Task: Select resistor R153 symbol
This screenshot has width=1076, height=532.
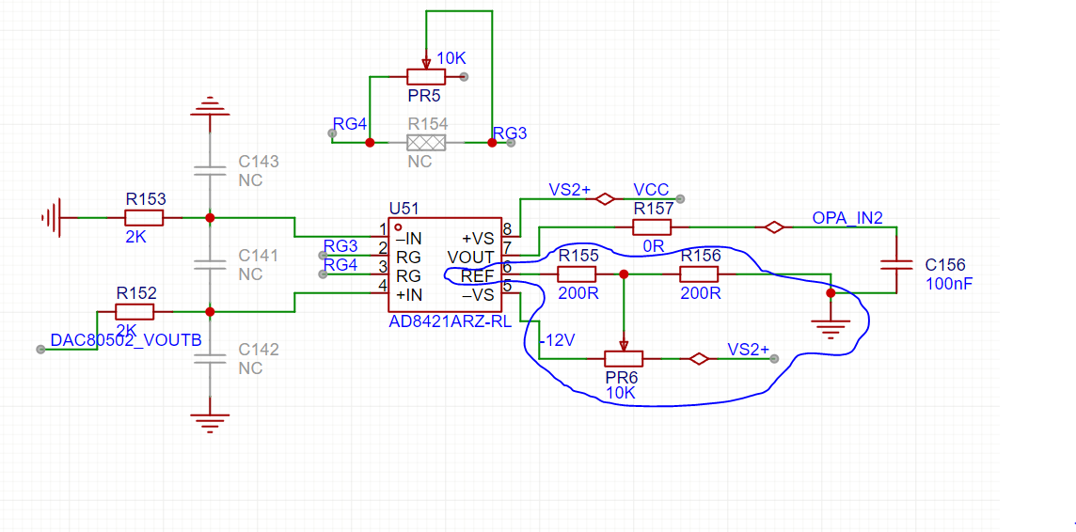Action: (x=144, y=218)
